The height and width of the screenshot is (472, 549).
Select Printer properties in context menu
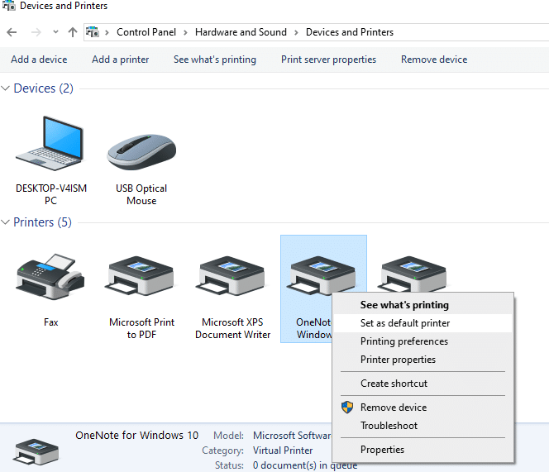398,360
